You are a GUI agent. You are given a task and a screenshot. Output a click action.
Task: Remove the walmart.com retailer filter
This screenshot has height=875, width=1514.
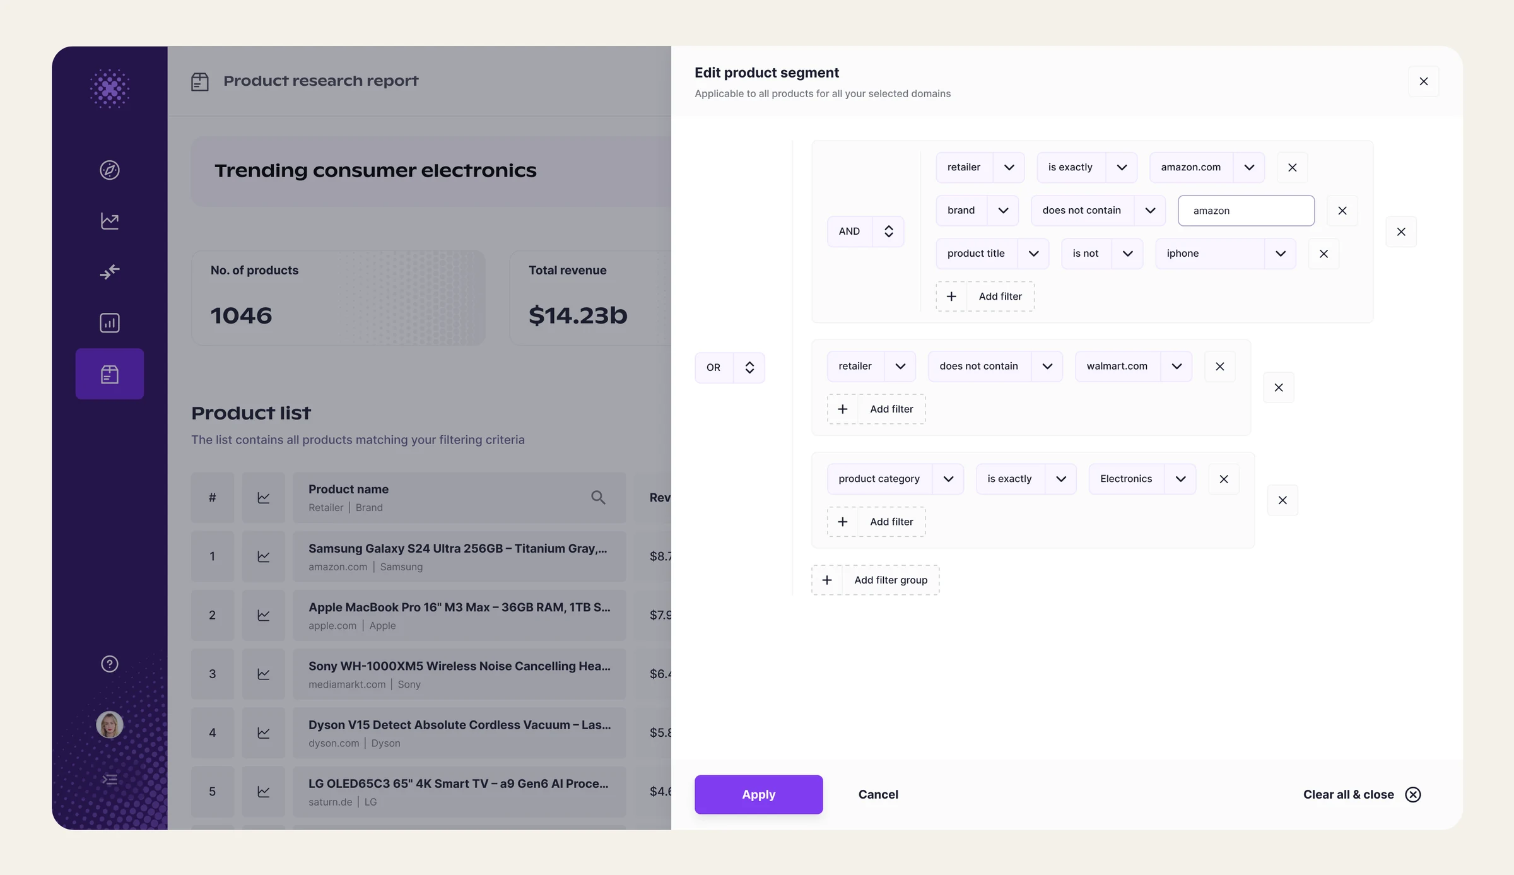(x=1220, y=367)
